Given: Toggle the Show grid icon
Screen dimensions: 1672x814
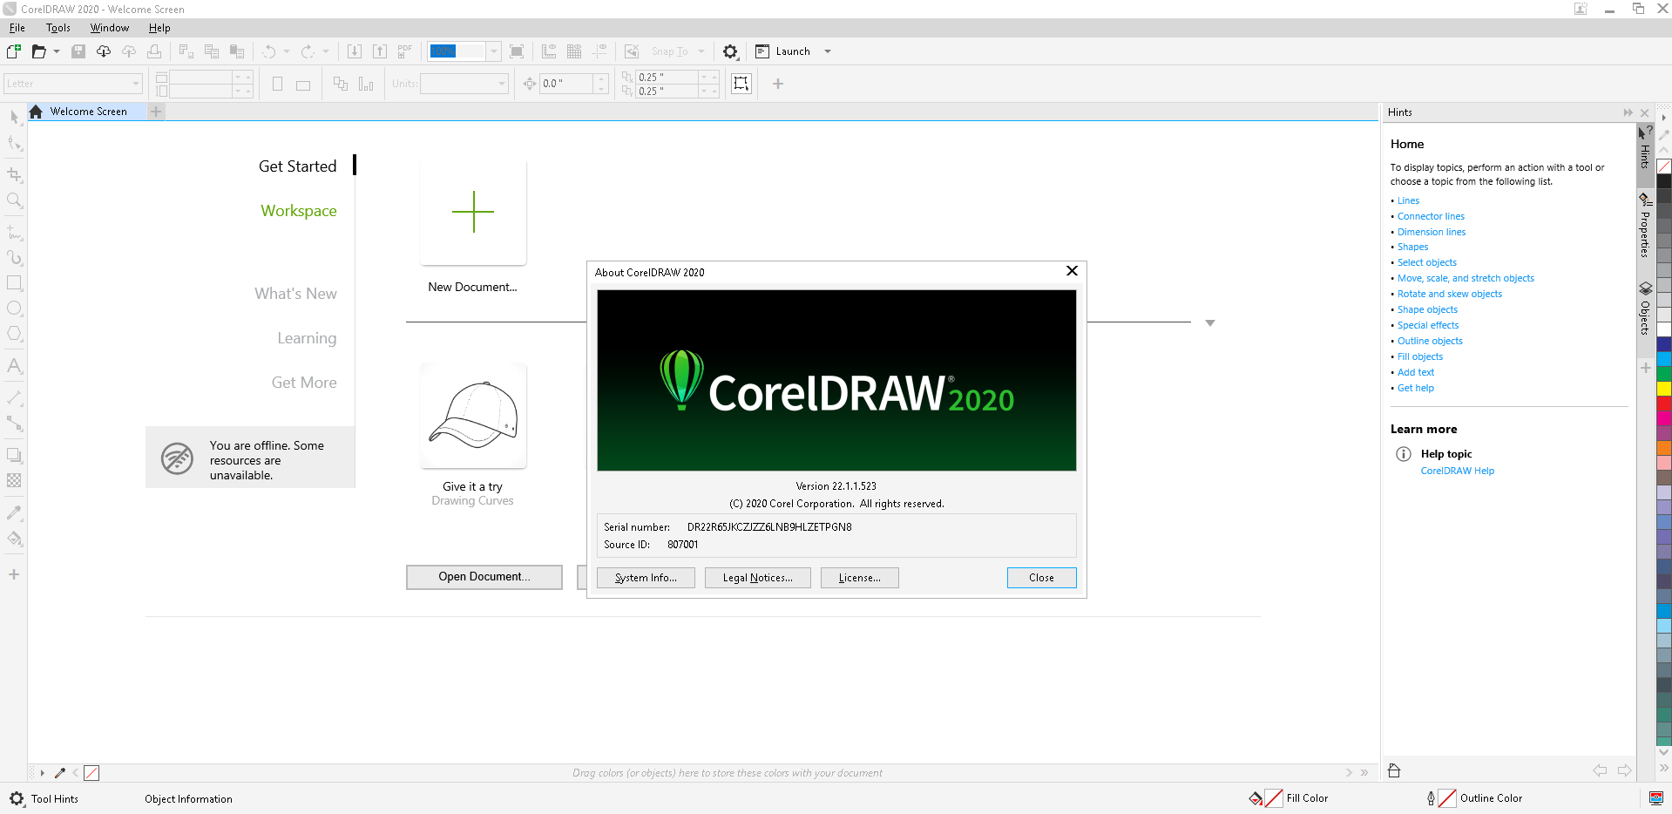Looking at the screenshot, I should pyautogui.click(x=574, y=51).
